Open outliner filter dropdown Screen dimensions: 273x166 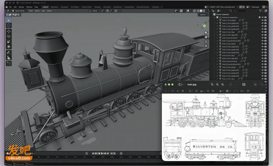pos(261,11)
